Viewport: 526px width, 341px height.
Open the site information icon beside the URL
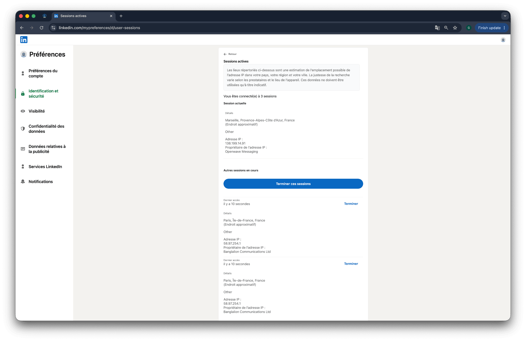click(x=53, y=28)
